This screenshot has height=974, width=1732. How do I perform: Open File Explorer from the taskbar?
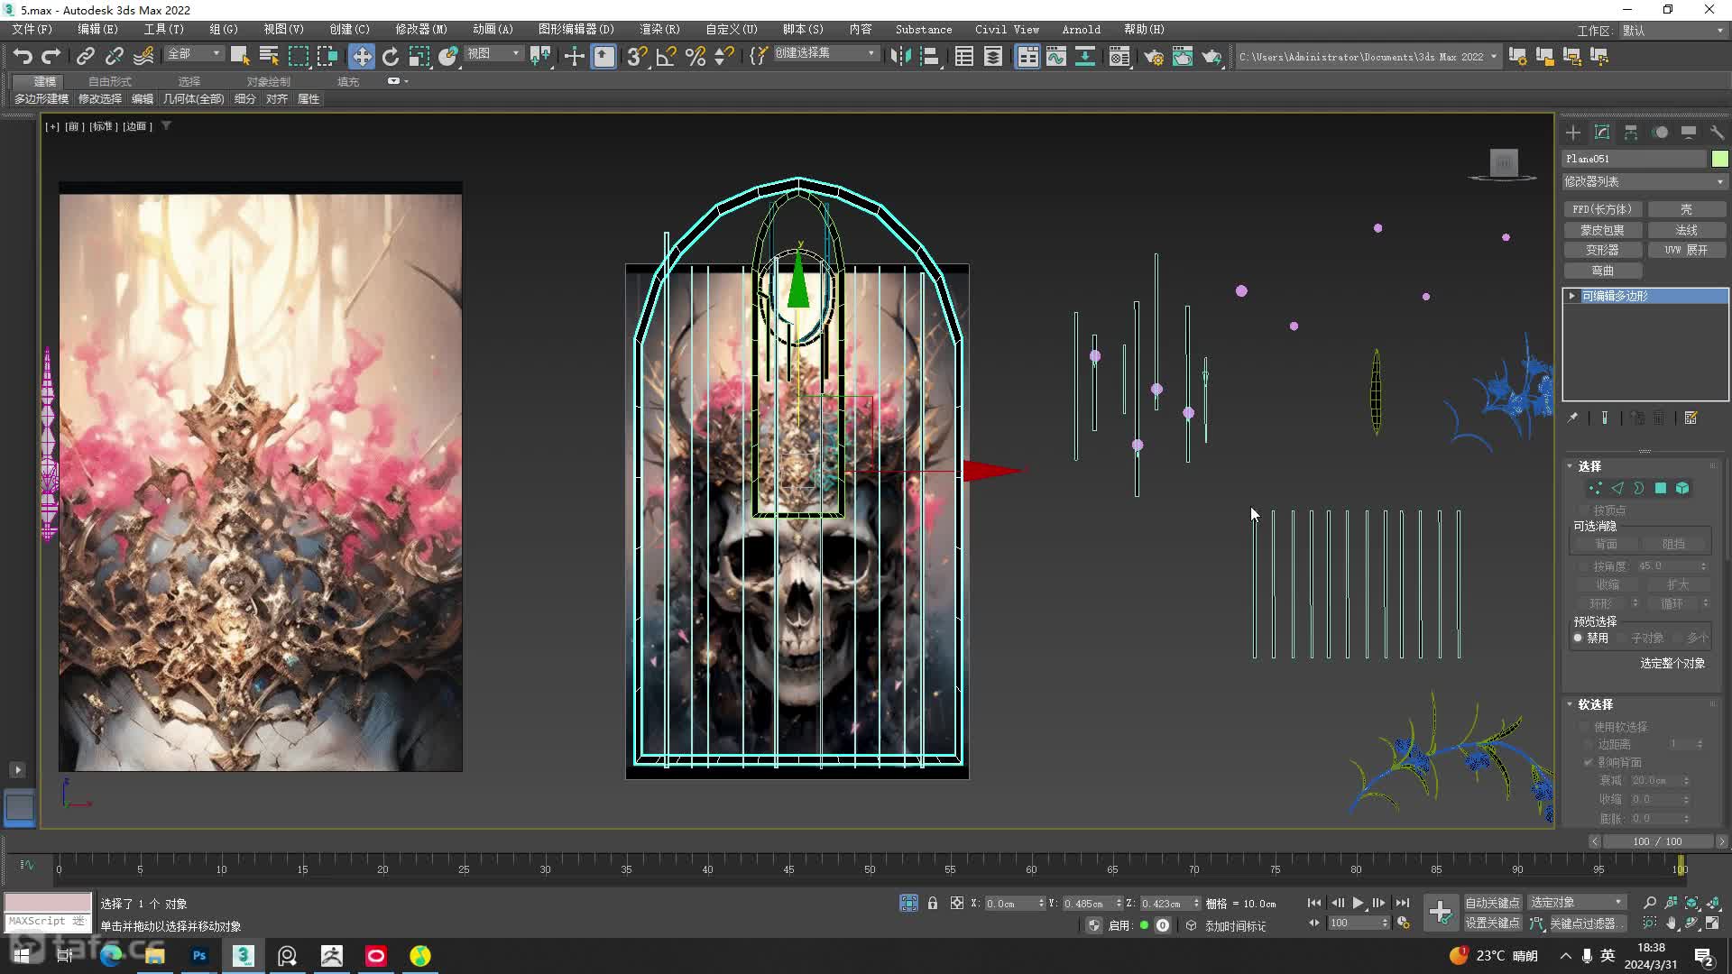pyautogui.click(x=155, y=955)
